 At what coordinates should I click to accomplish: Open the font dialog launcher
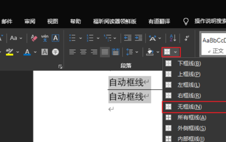[60, 66]
